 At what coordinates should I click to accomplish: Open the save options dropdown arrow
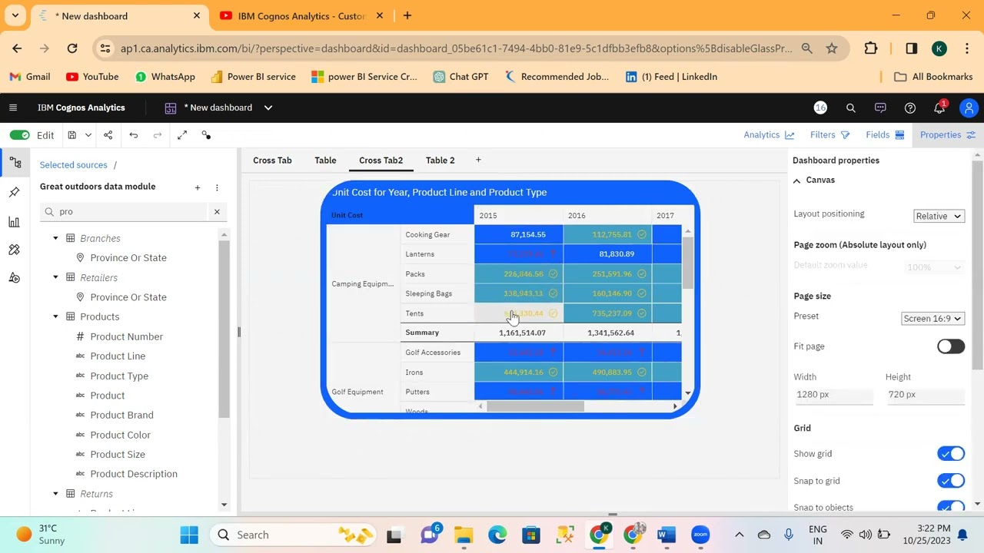tap(88, 135)
